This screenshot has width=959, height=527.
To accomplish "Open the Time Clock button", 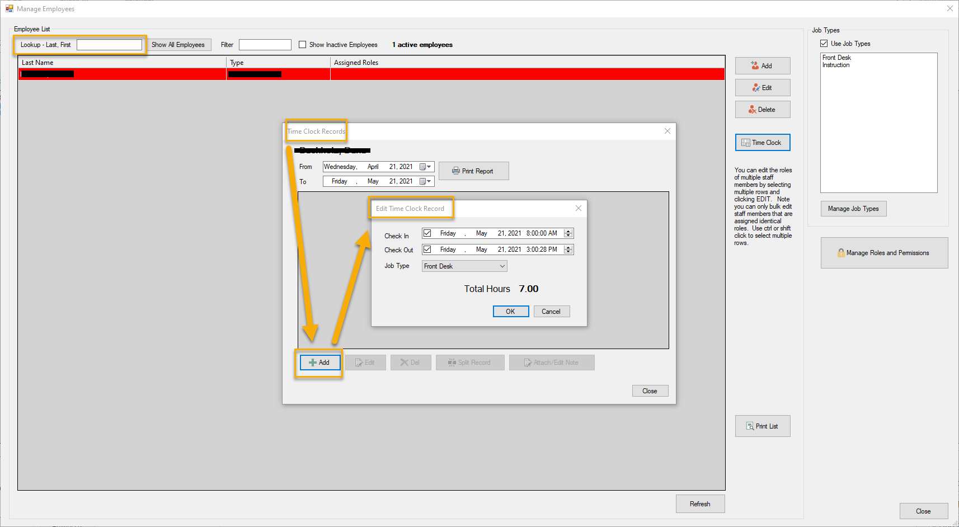I will coord(763,143).
